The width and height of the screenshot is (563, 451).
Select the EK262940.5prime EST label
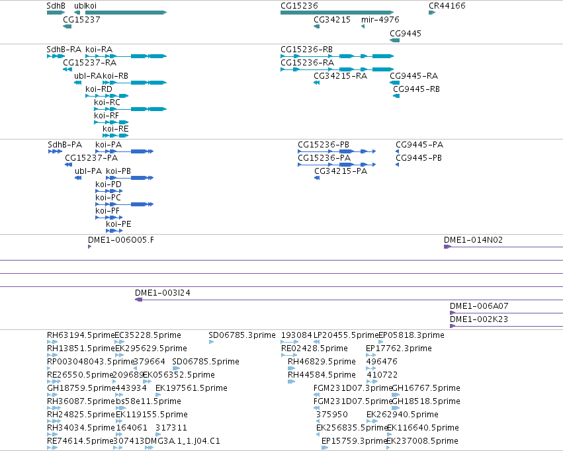pos(402,415)
